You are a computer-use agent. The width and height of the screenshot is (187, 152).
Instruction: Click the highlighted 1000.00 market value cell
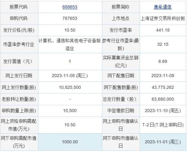click(x=70, y=142)
